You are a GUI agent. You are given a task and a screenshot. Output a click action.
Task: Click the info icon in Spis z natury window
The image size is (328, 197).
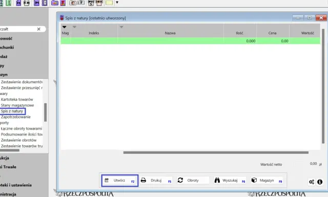[320, 182]
